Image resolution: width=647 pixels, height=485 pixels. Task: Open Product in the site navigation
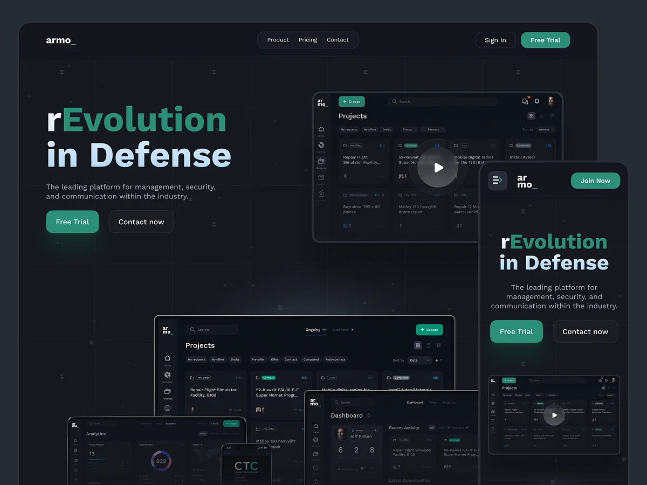pos(278,40)
